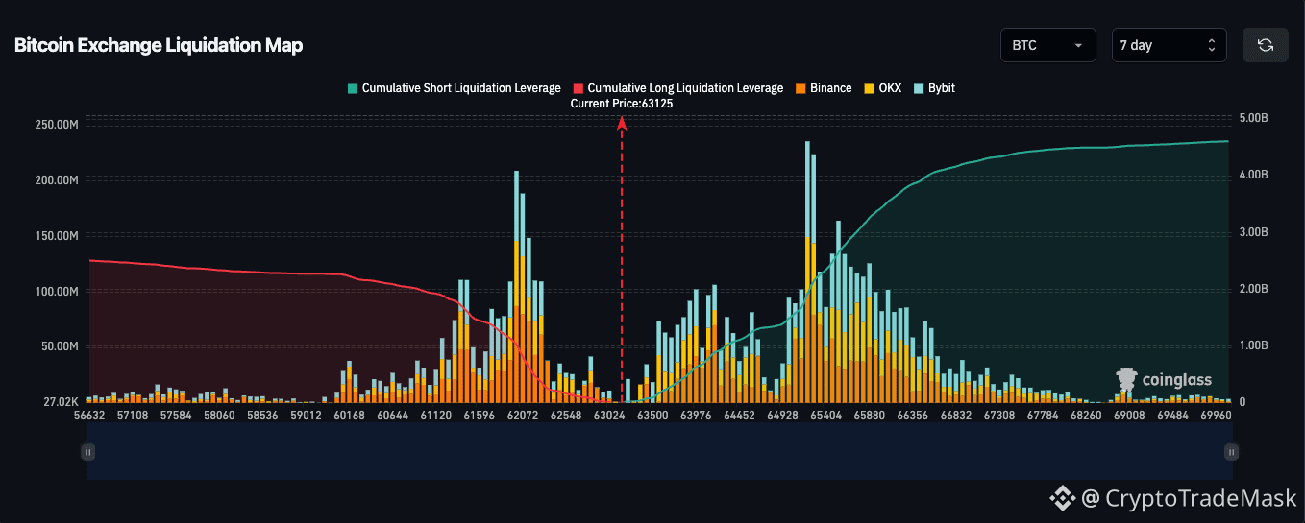Click the 200.00M left axis label
The image size is (1305, 523).
click(x=58, y=180)
